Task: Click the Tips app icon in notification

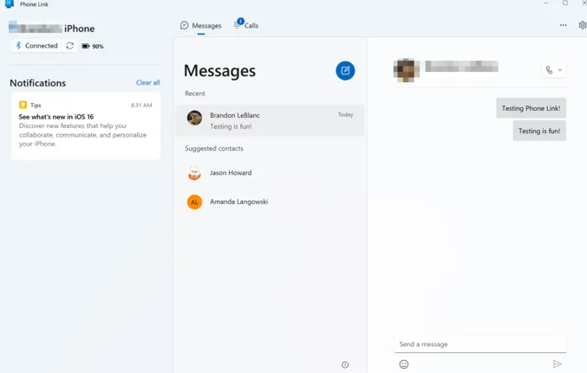Action: [23, 105]
